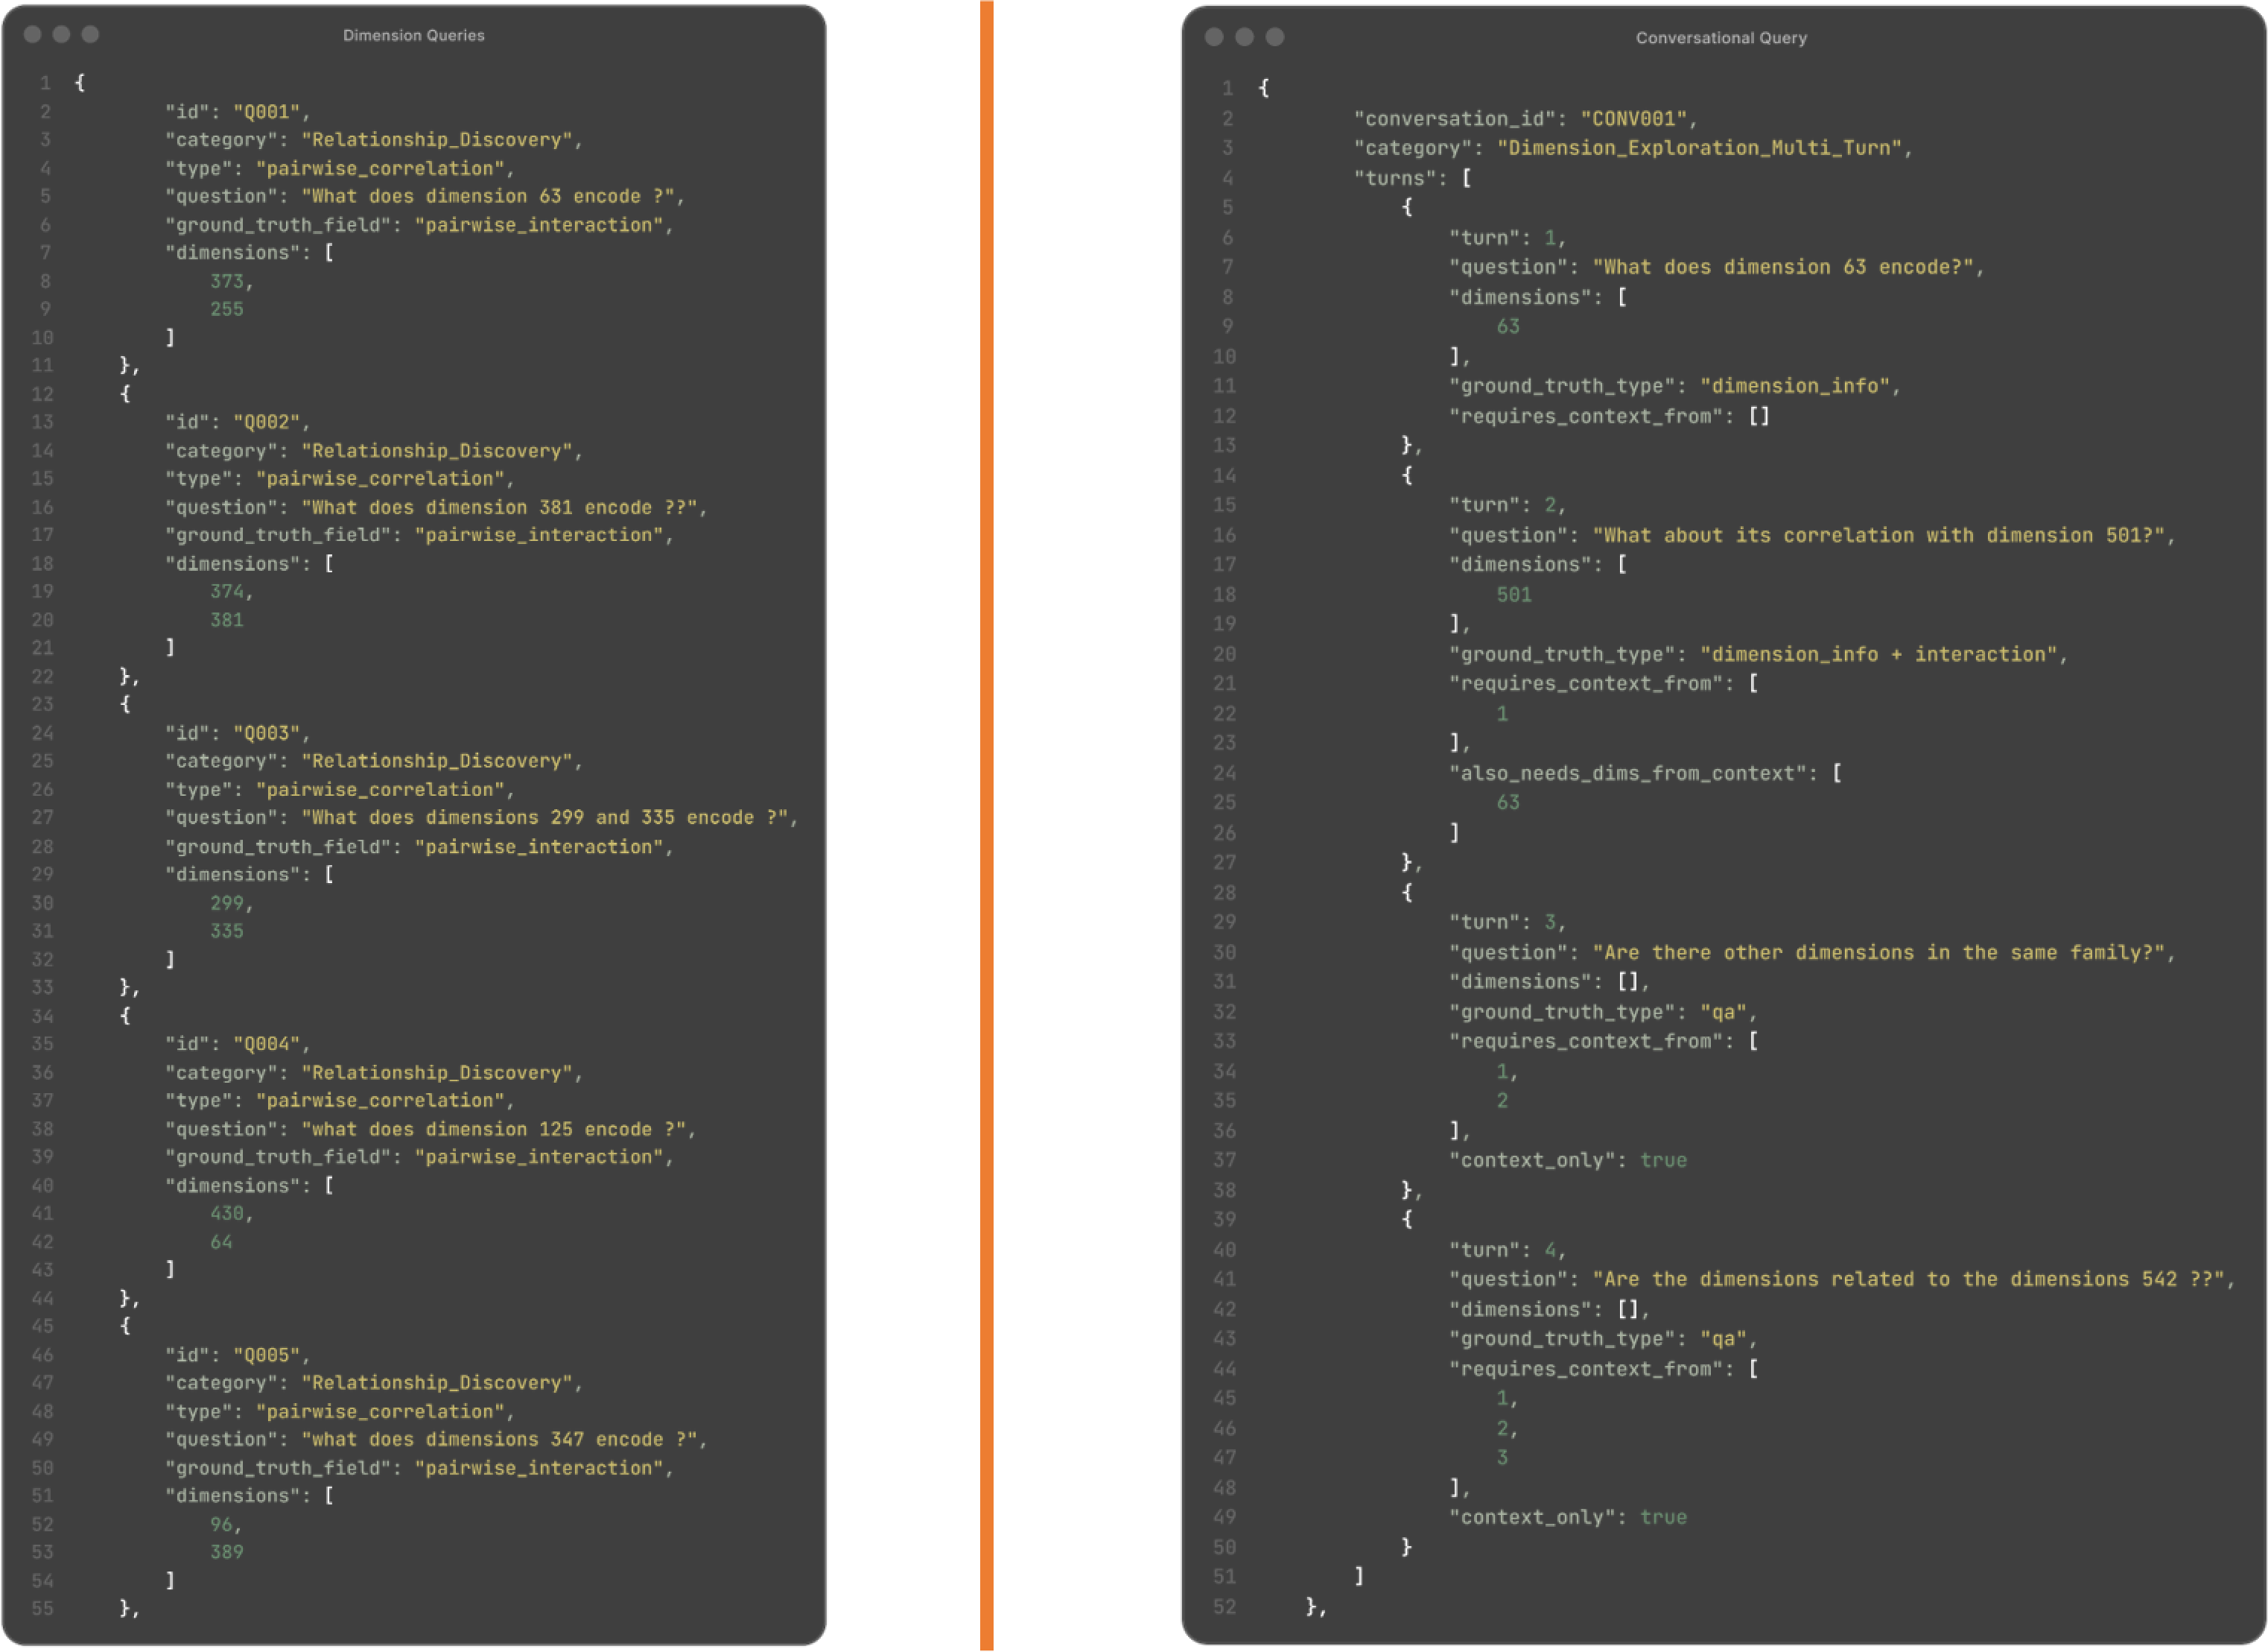Click the "turn": 3 line
Viewport: 2268px width, 1652px height.
pos(1508,922)
